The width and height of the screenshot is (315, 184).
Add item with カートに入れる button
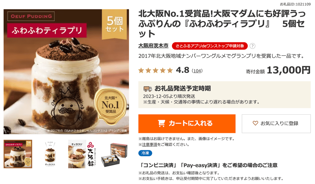click(x=187, y=124)
